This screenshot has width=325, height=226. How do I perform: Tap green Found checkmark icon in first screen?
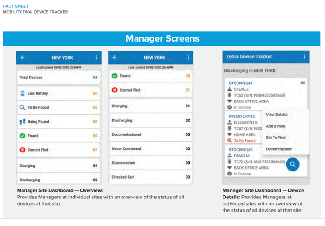click(23, 136)
